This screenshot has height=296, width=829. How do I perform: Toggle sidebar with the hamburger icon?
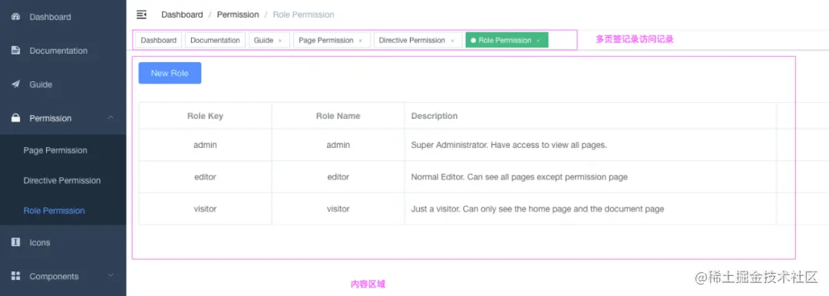tap(141, 15)
